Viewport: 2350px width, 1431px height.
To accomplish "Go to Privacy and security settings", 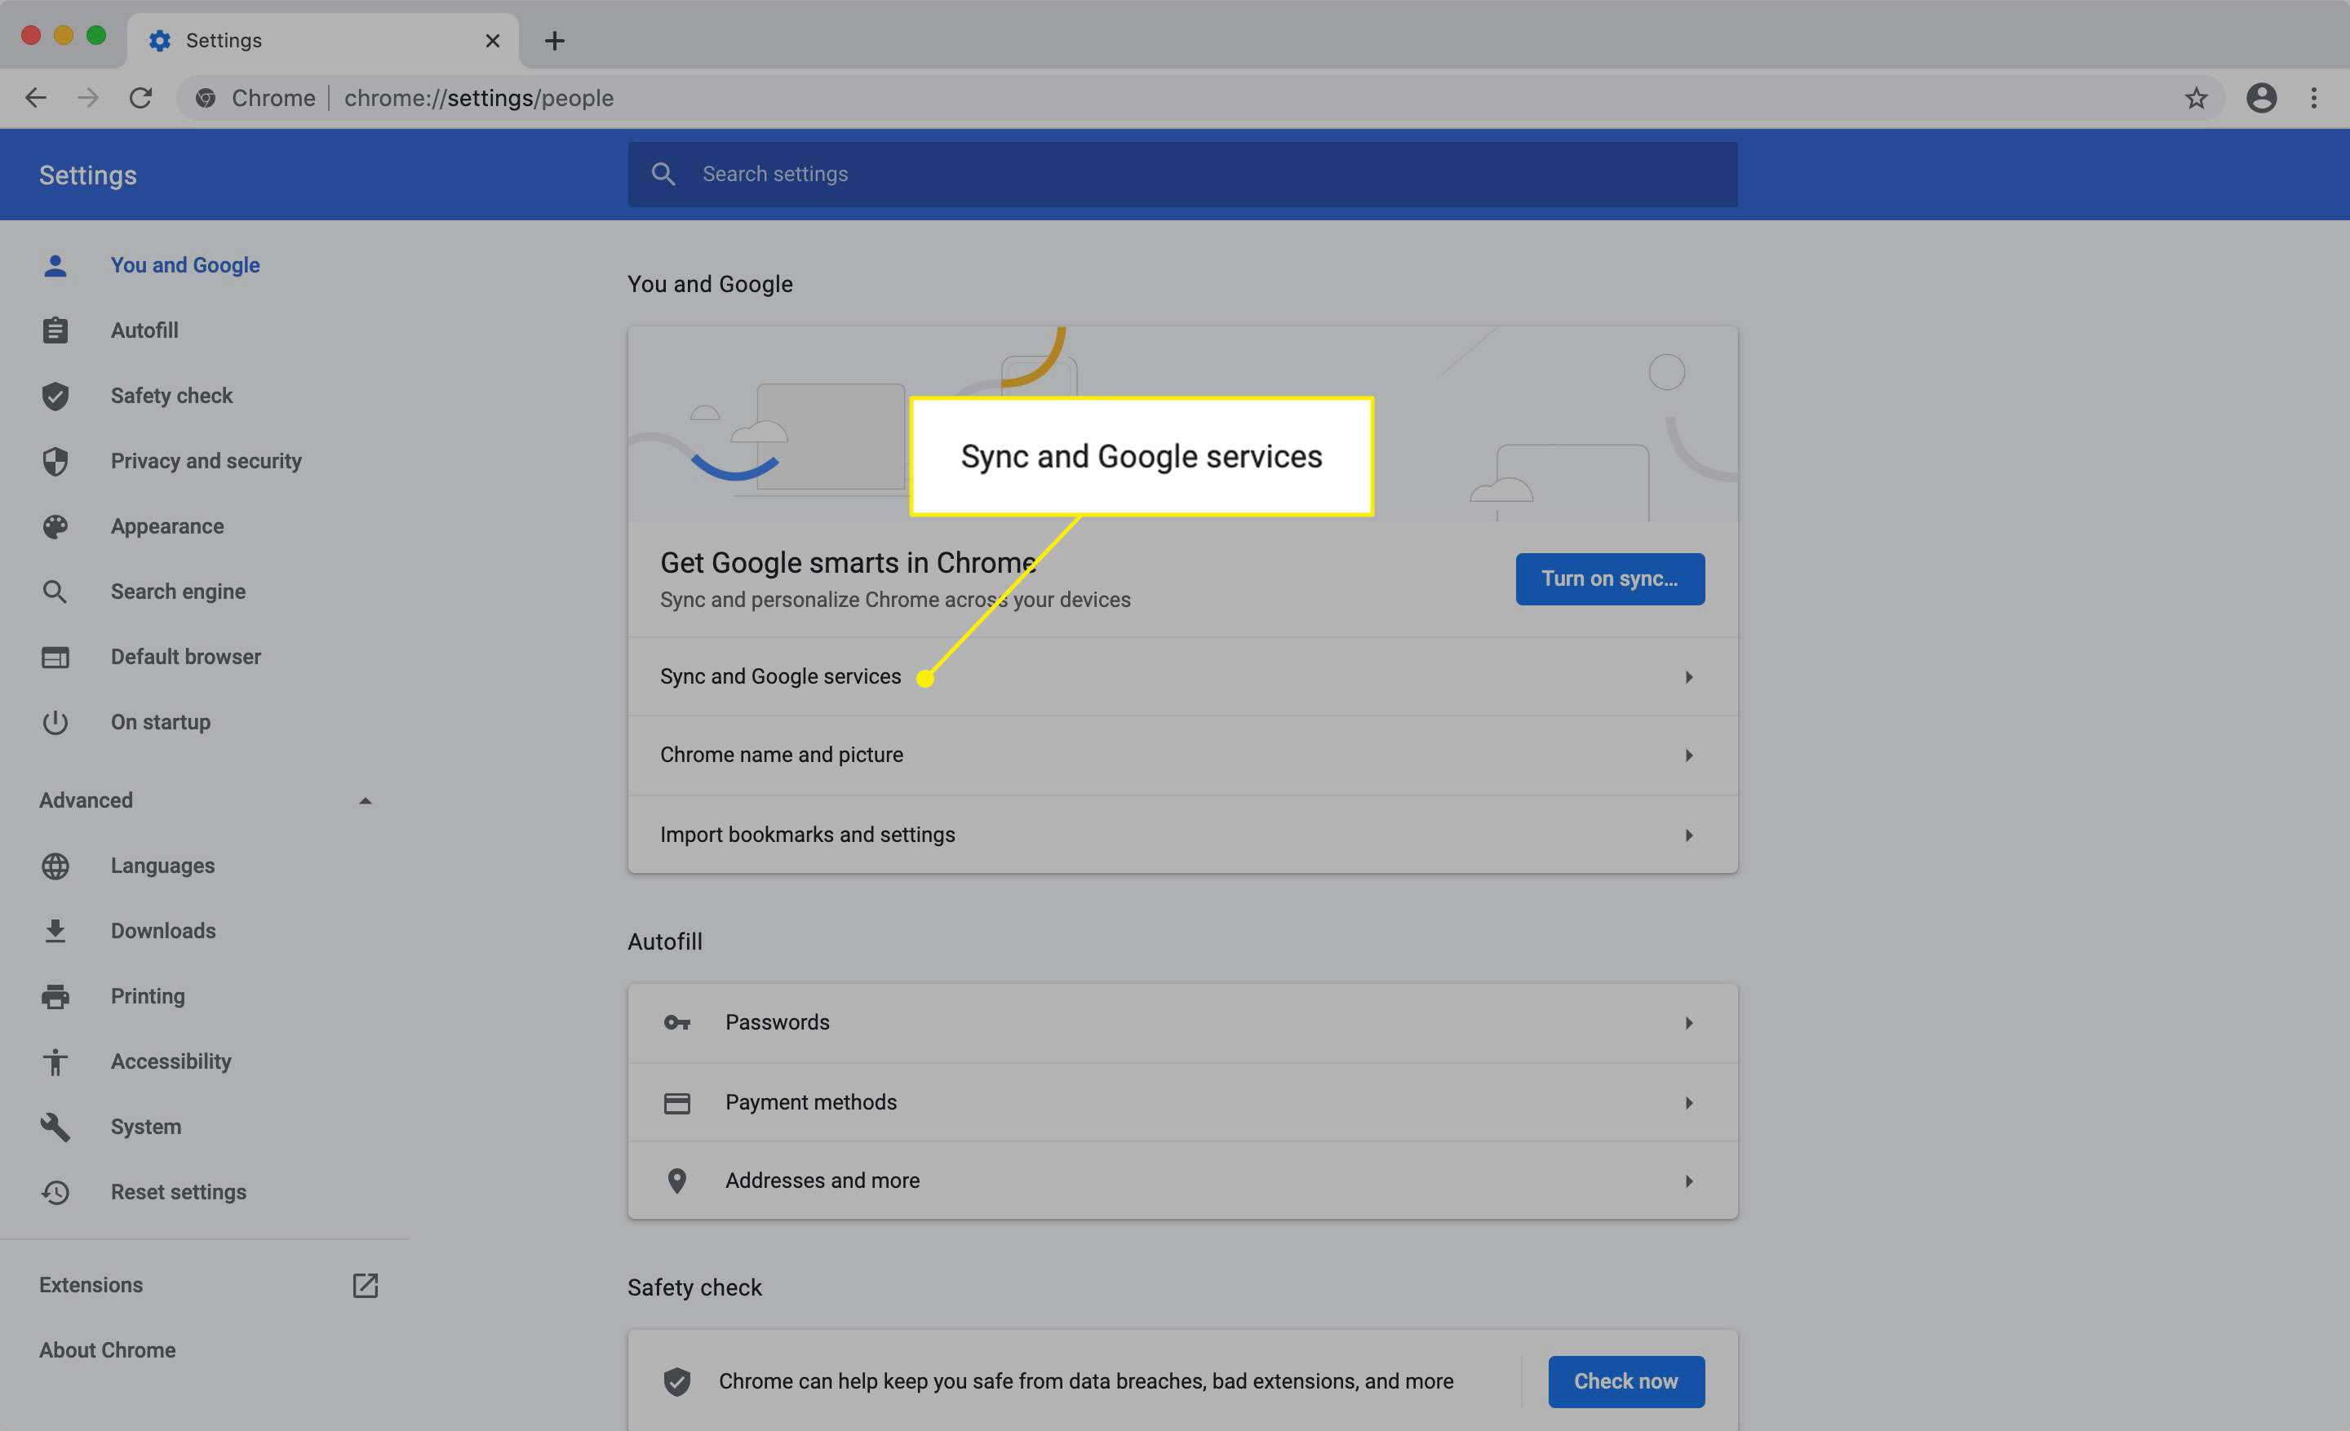I will click(x=206, y=462).
